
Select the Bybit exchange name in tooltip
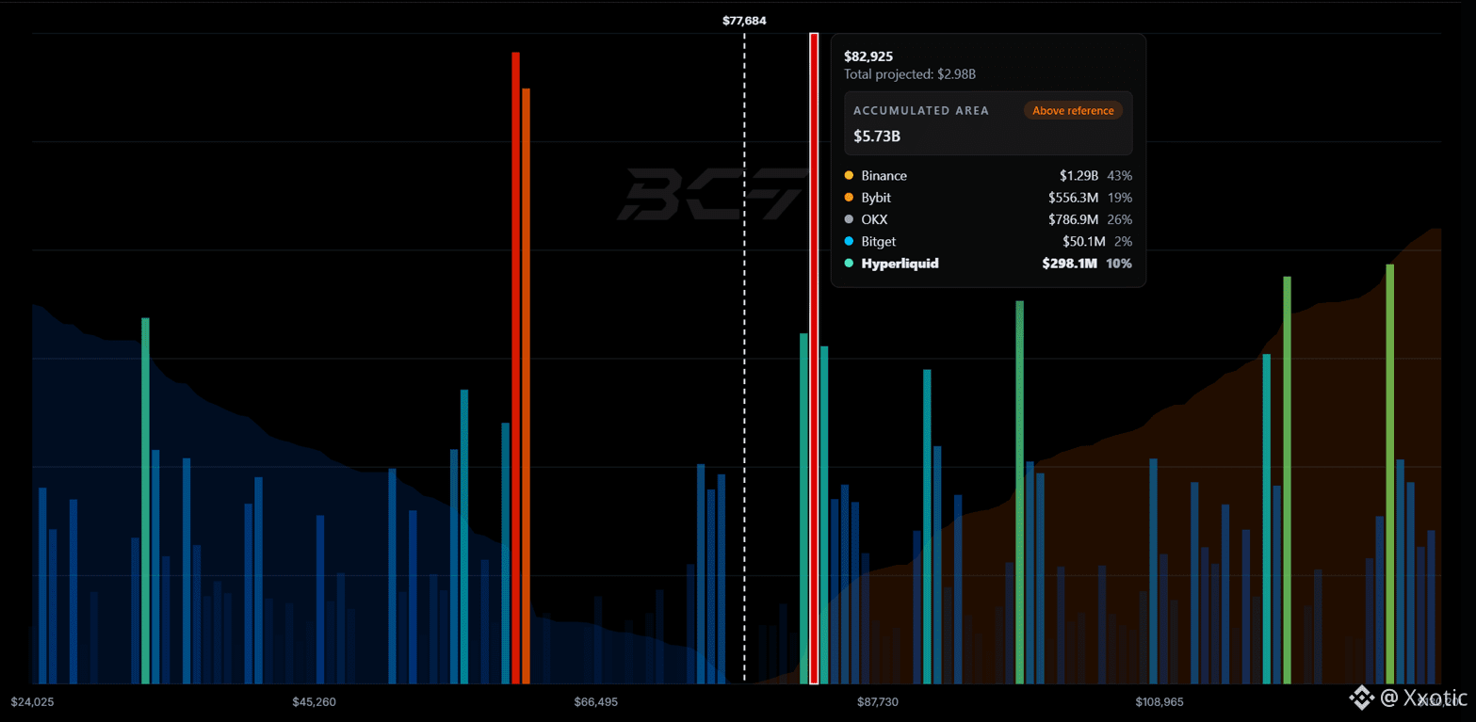pos(876,198)
